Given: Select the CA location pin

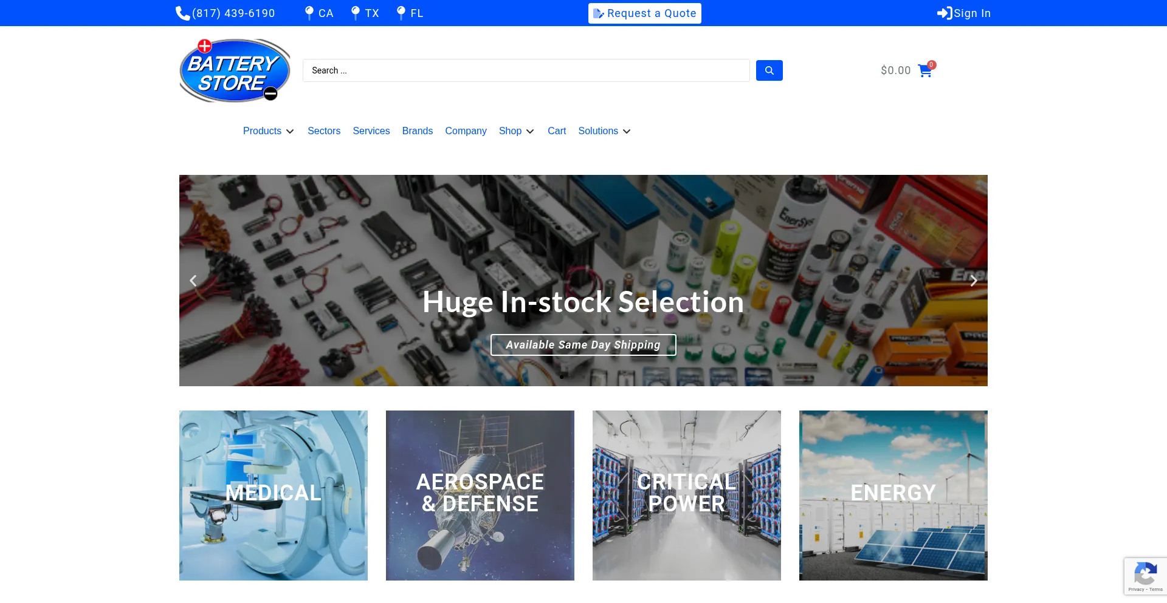Looking at the screenshot, I should click(x=309, y=13).
